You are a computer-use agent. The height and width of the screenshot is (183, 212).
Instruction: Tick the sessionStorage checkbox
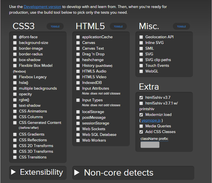pos(78,123)
